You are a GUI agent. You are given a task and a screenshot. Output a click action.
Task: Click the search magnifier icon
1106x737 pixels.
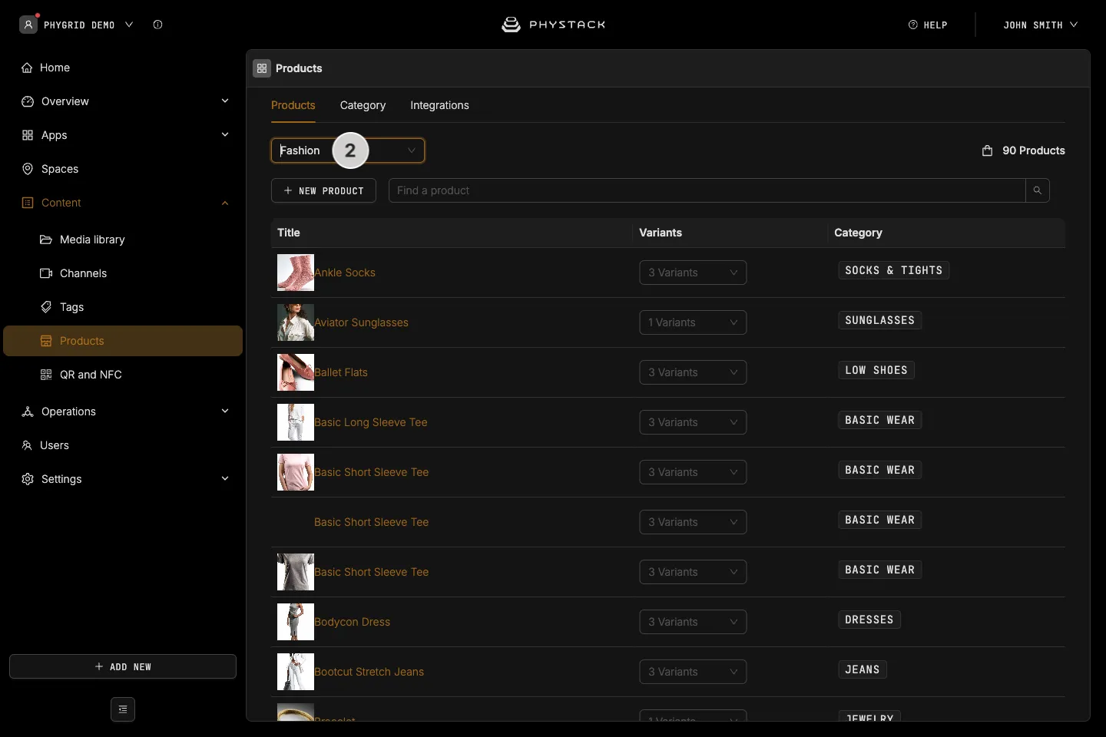click(x=1038, y=190)
